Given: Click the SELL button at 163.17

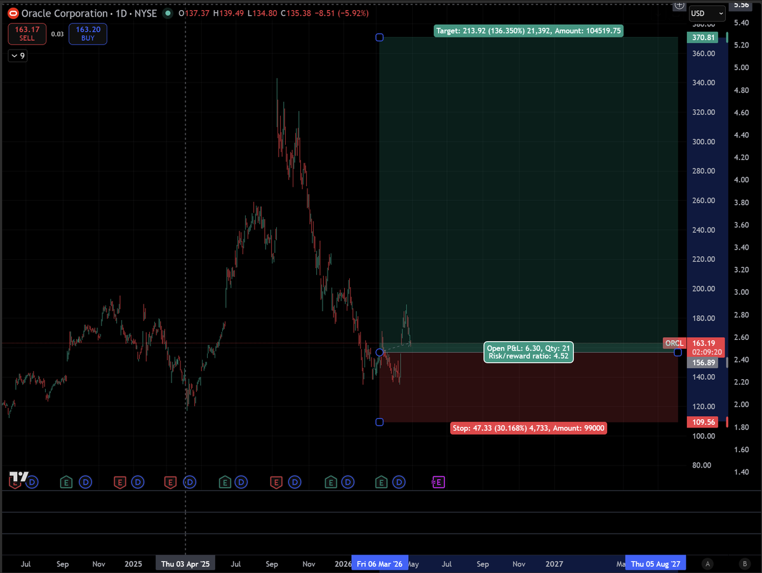Looking at the screenshot, I should [x=27, y=34].
